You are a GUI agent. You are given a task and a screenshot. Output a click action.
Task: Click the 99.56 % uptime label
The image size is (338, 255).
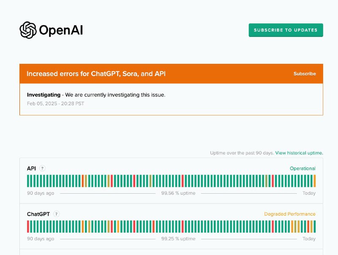click(178, 193)
